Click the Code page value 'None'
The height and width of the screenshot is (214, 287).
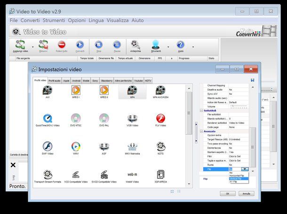239,127
